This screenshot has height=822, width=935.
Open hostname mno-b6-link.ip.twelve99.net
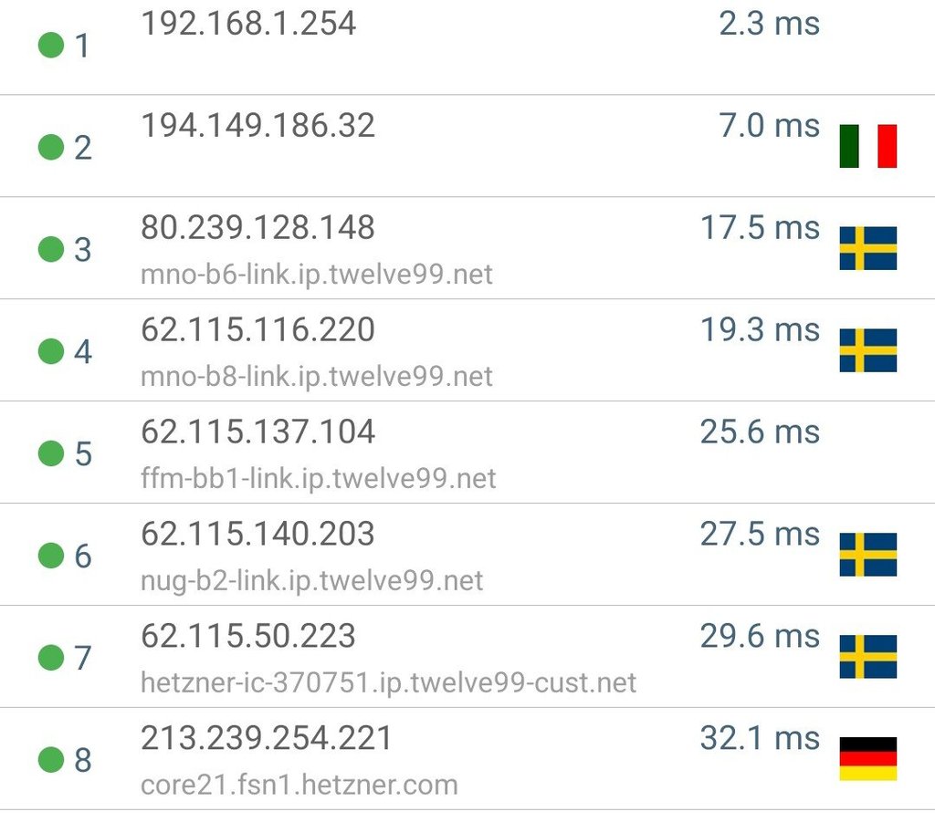[x=317, y=275]
